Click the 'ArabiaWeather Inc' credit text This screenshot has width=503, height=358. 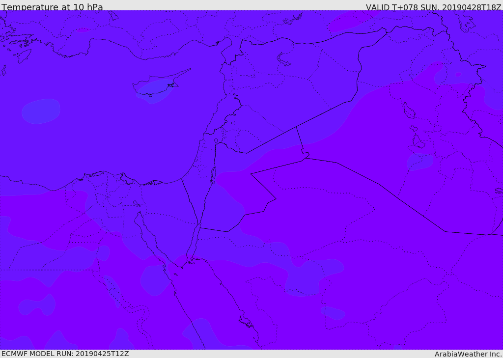[x=468, y=354]
